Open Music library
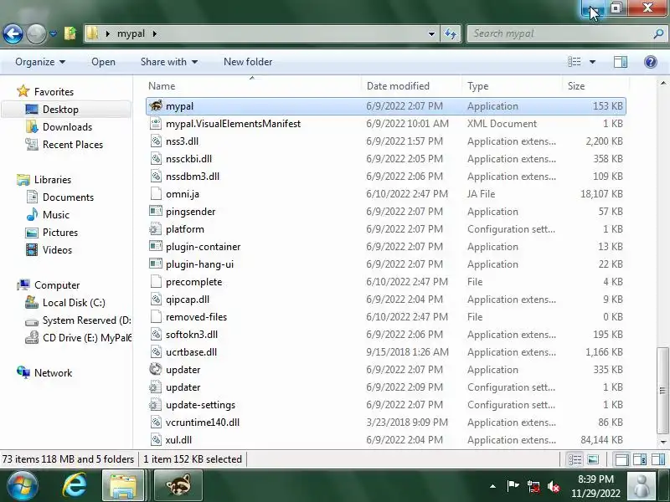Screen dimensions: 670x502 click(x=56, y=215)
